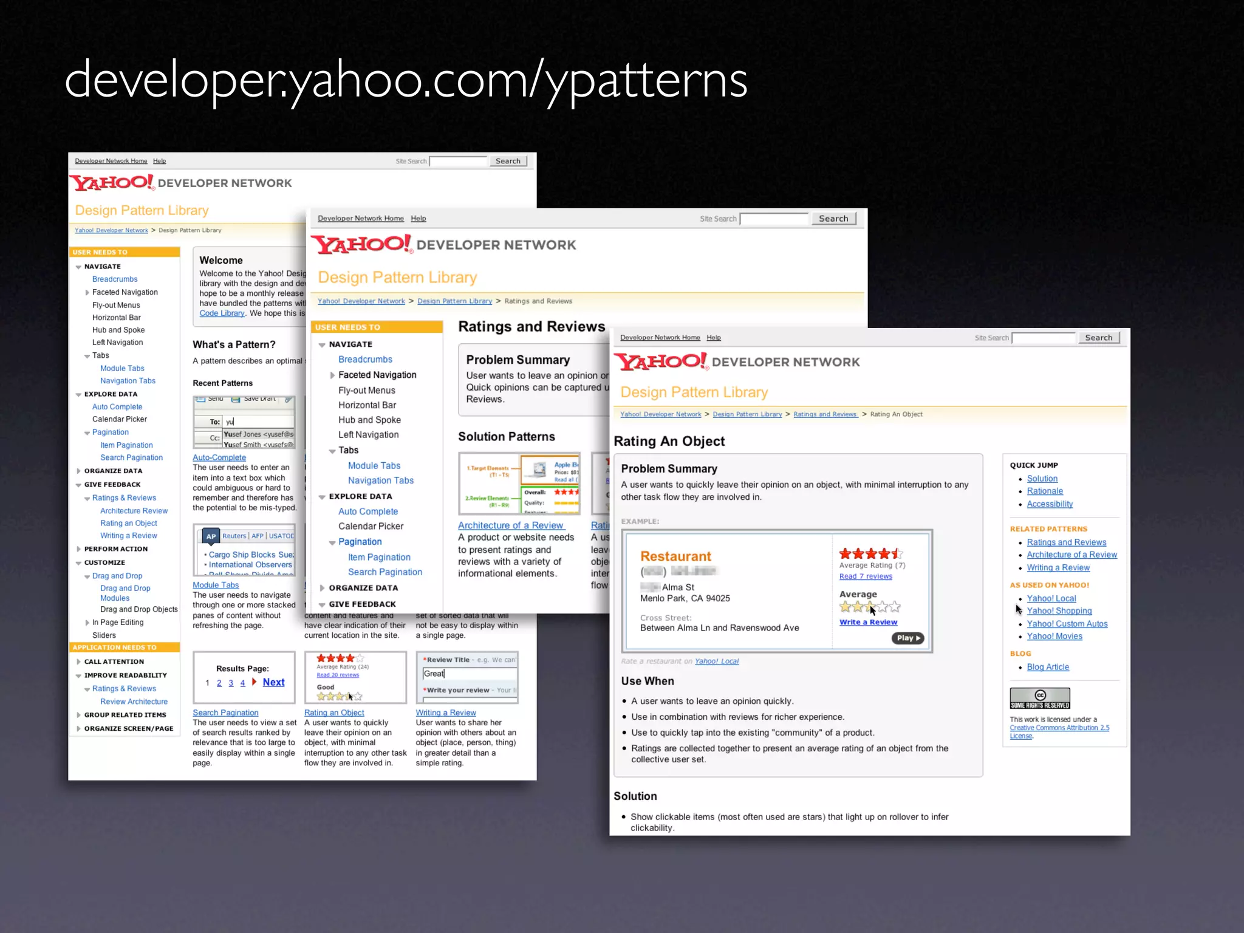Open Review Architecture in the back-left window sidebar
Viewport: 1244px width, 933px height.
click(x=134, y=702)
